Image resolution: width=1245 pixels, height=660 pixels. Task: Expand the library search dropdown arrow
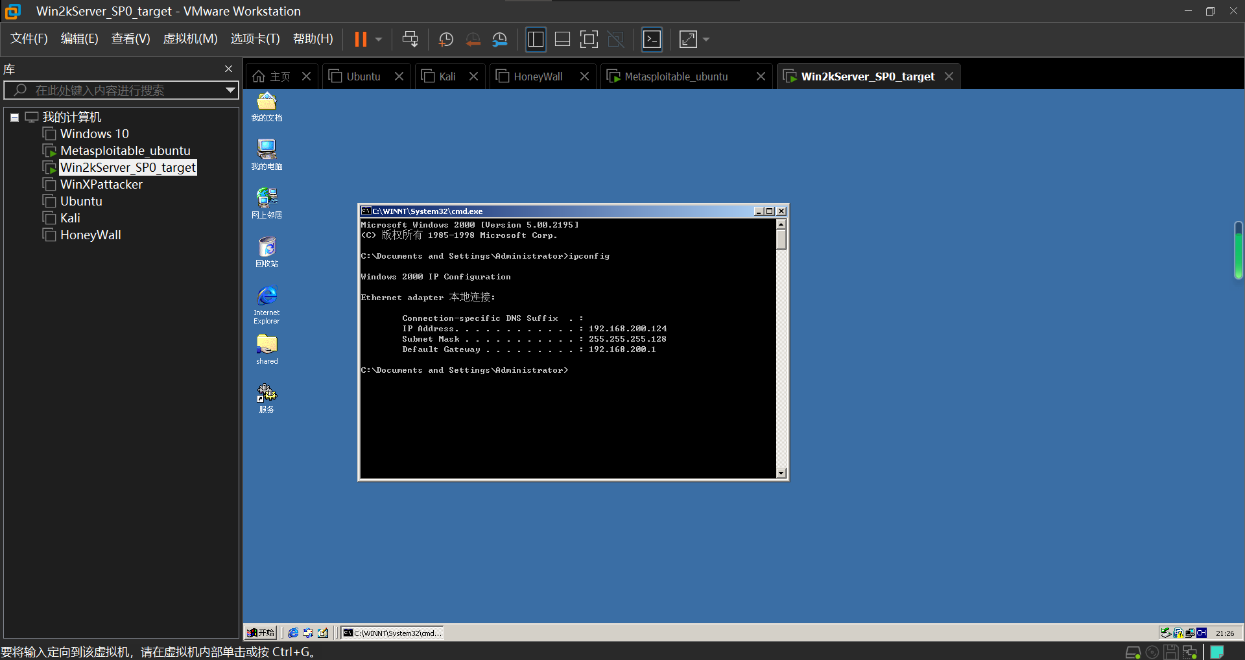pyautogui.click(x=230, y=90)
